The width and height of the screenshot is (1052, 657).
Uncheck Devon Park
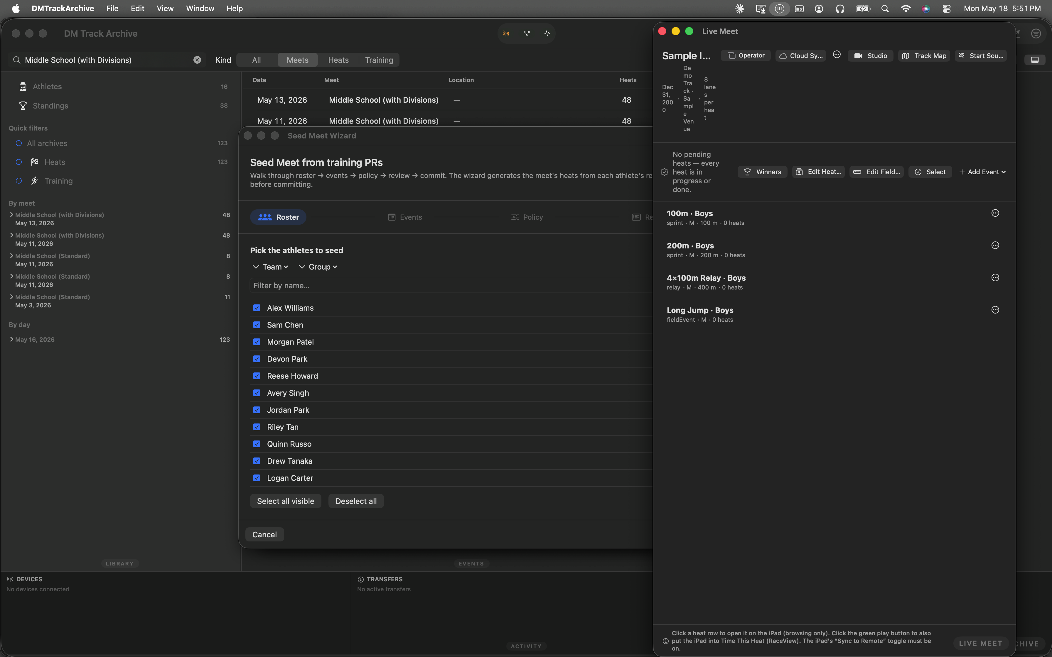tap(257, 359)
